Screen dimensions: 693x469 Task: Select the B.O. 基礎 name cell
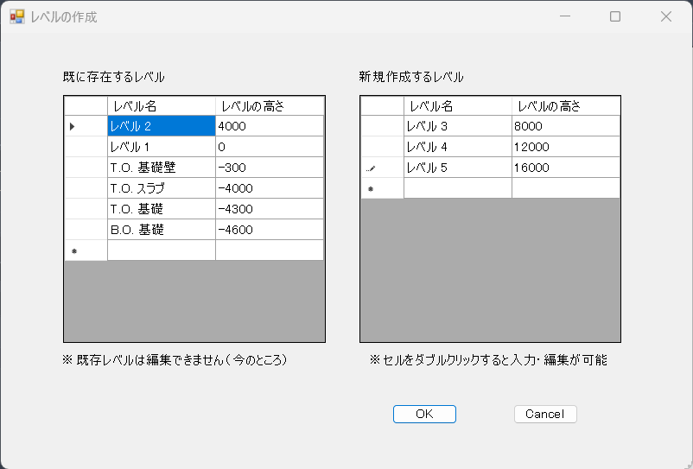pyautogui.click(x=161, y=230)
